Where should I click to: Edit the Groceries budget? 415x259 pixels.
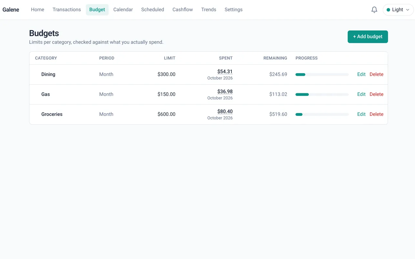pos(361,114)
